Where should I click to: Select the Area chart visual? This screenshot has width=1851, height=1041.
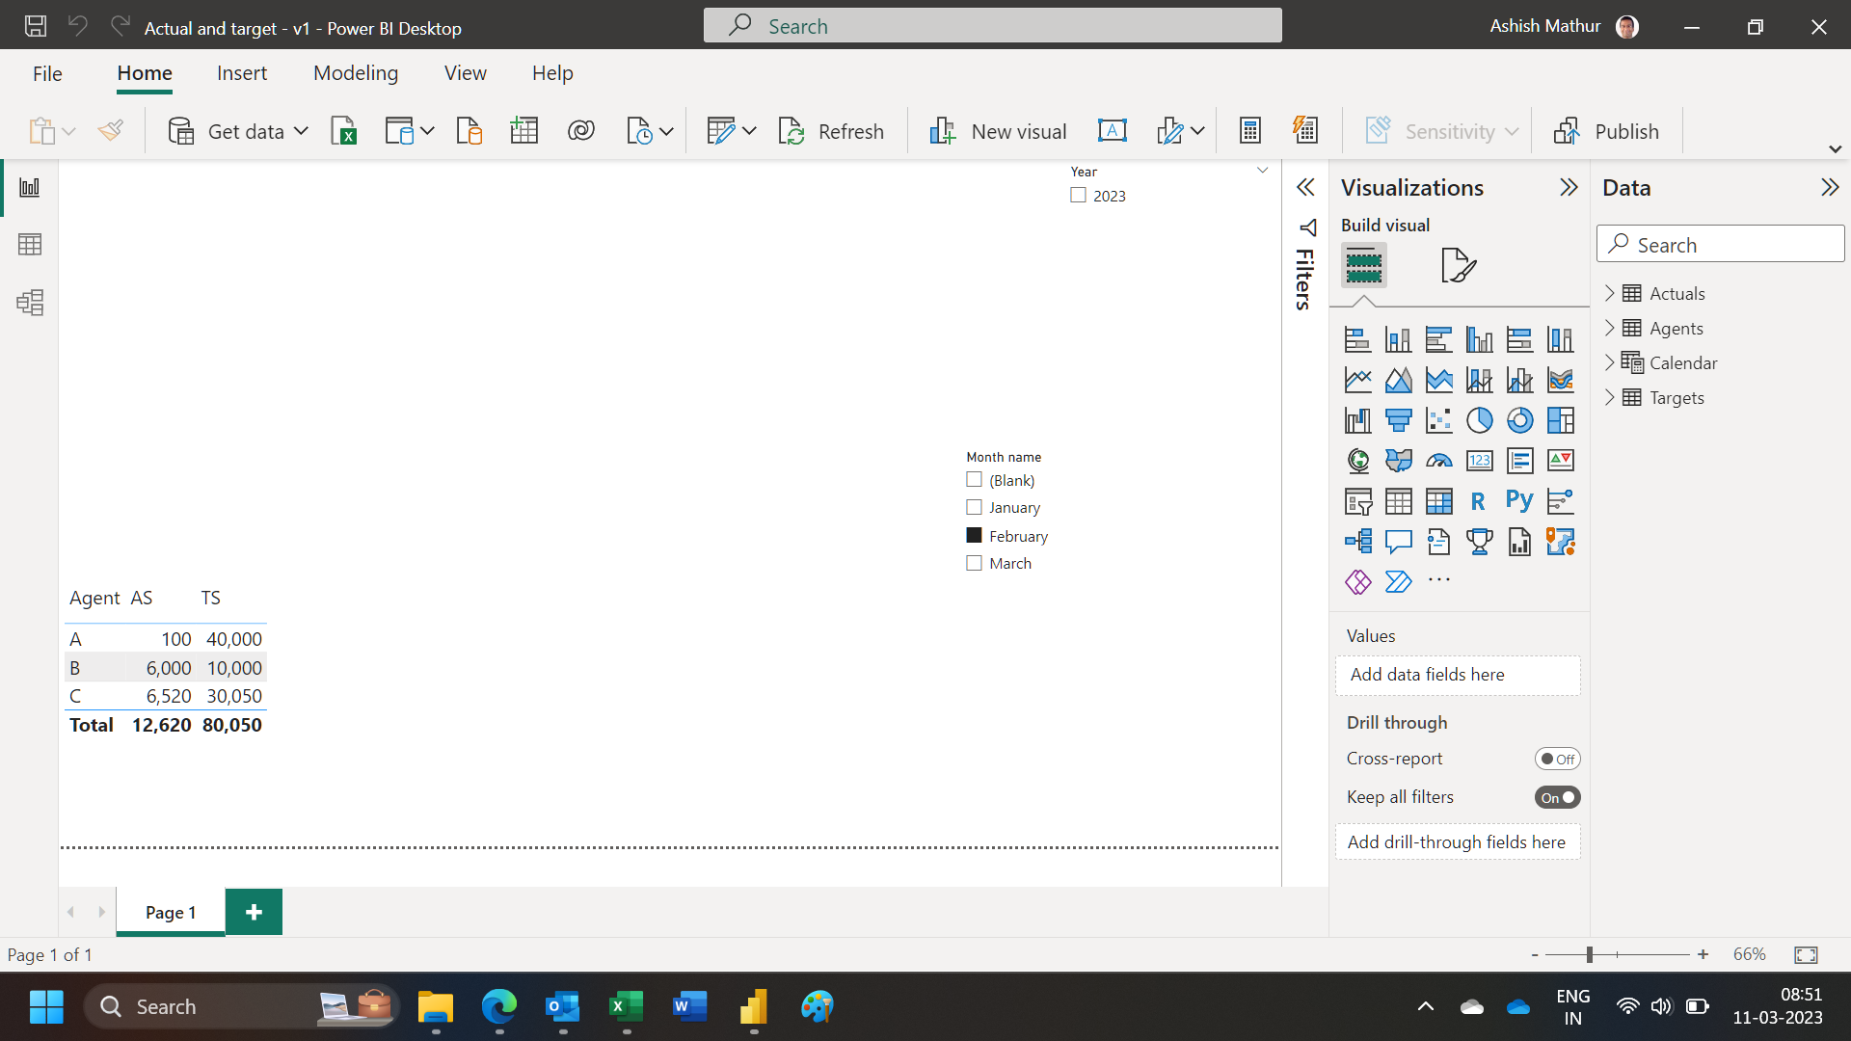tap(1398, 380)
